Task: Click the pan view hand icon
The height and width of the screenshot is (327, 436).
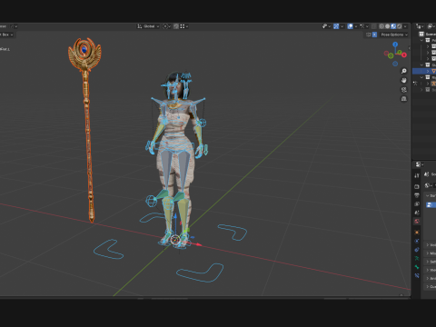Action: 404,80
